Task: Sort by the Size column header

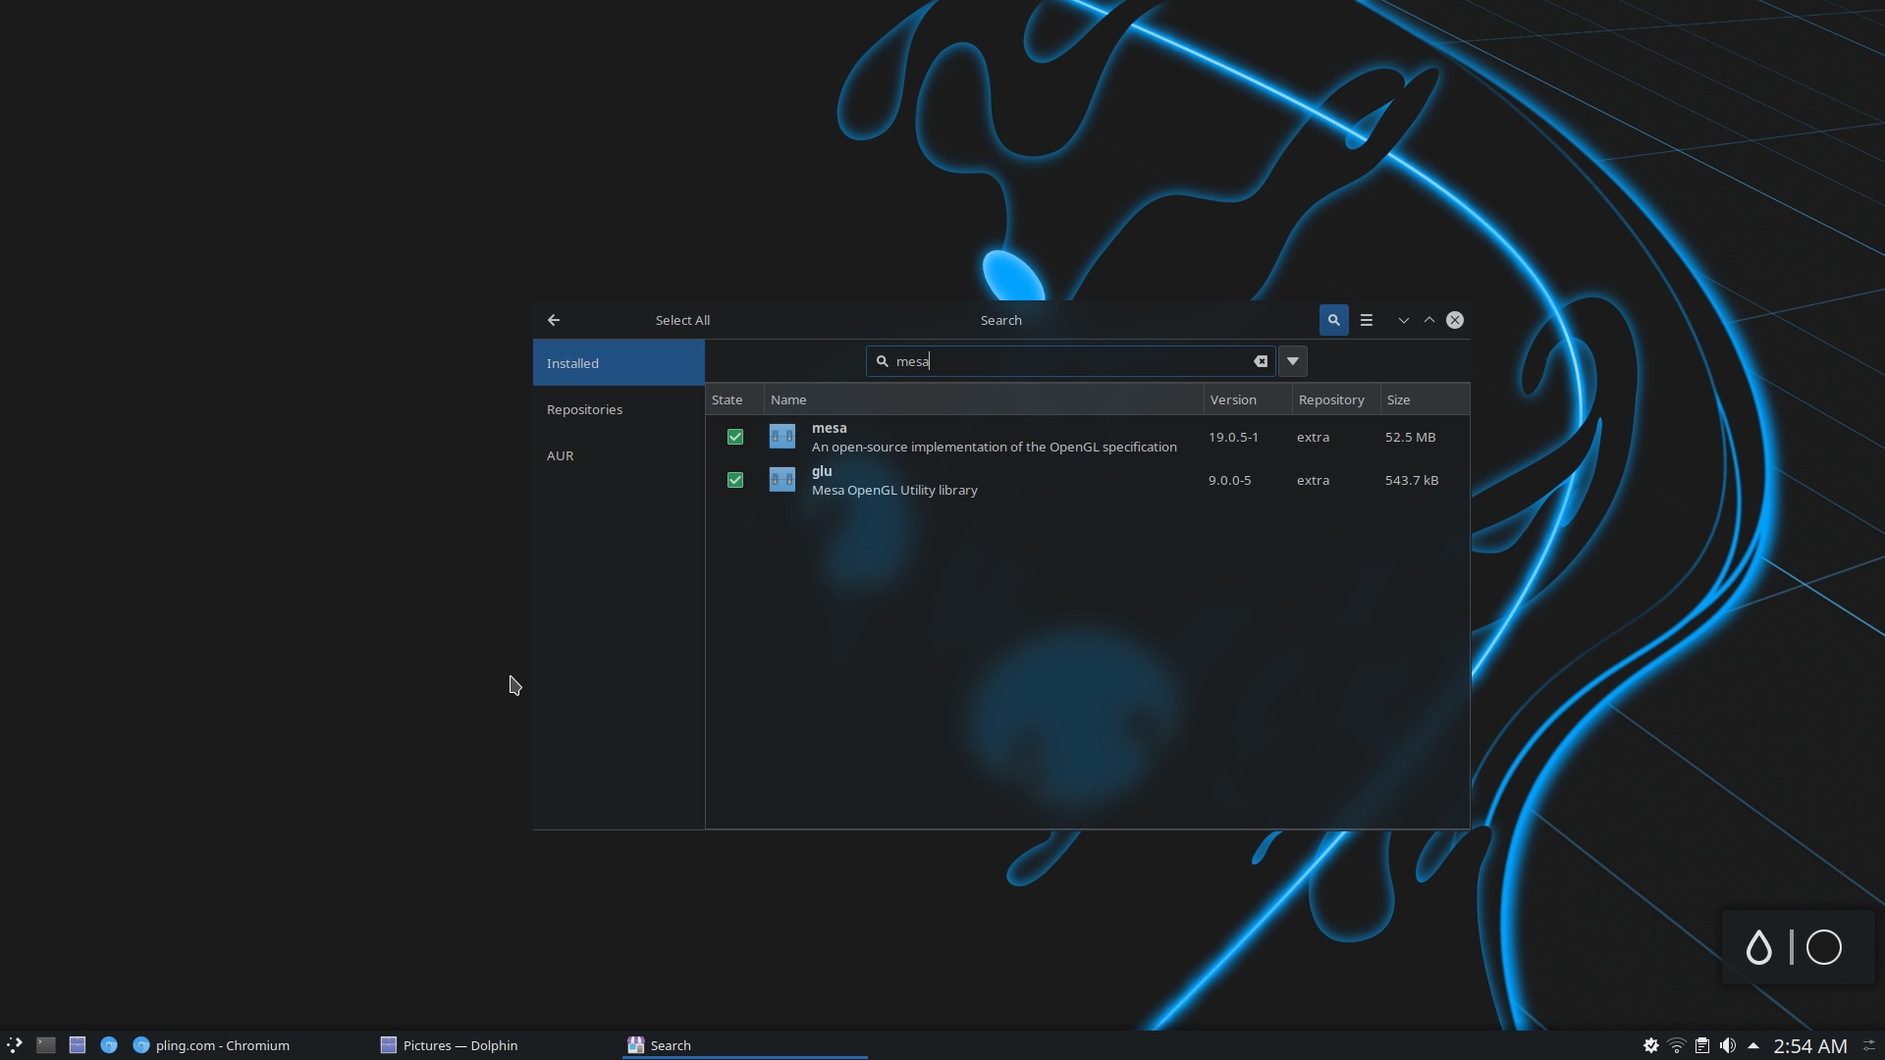Action: 1425,399
